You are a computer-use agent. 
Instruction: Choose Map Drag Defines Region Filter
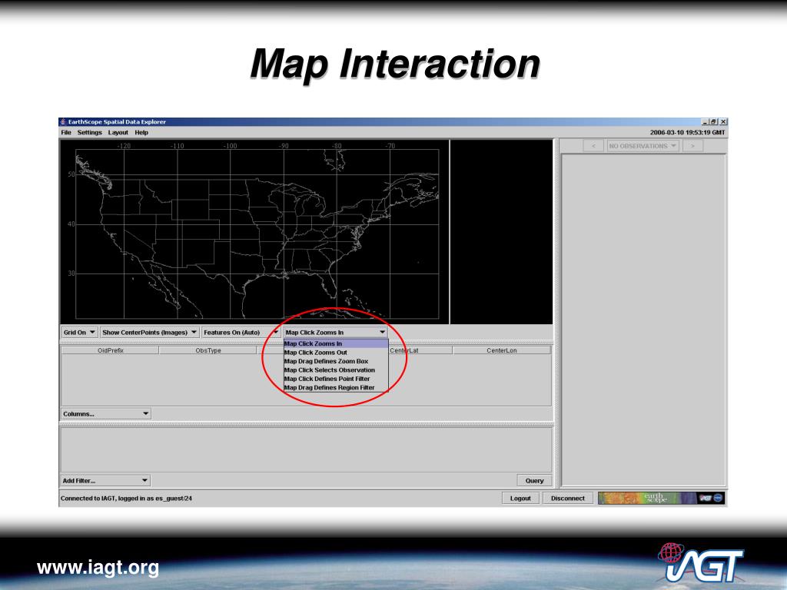coord(336,388)
